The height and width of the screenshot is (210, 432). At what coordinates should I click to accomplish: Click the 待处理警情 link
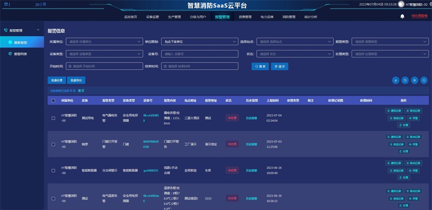(x=419, y=16)
